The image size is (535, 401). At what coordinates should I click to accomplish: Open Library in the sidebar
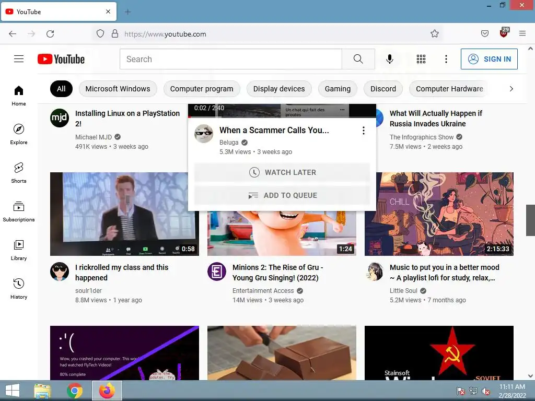(19, 250)
